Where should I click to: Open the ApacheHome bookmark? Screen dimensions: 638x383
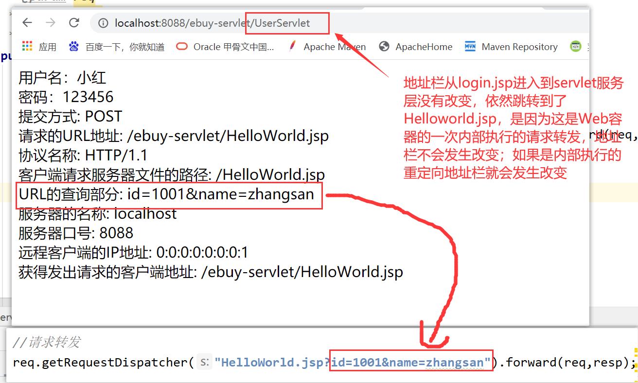pos(416,47)
